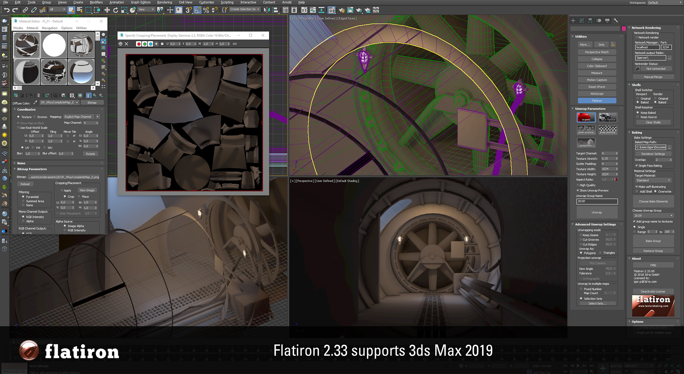Click the print icon in cropping window

[120, 44]
